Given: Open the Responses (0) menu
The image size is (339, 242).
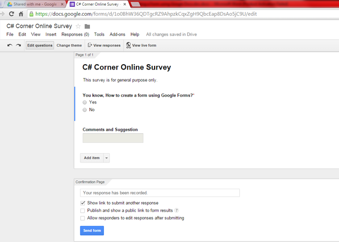Looking at the screenshot, I should tap(75, 34).
